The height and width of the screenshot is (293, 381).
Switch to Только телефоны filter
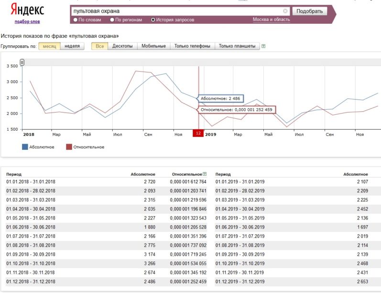point(192,46)
